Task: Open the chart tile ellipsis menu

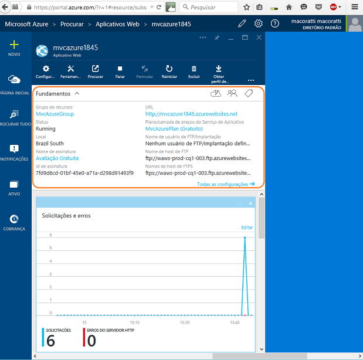Action: 240,203
